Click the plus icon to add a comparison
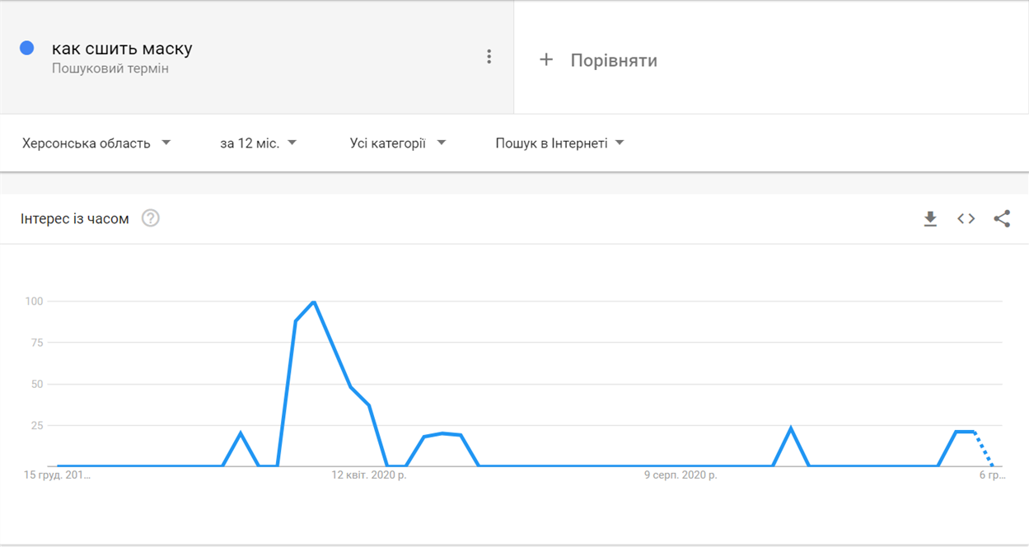The height and width of the screenshot is (547, 1029). tap(546, 59)
